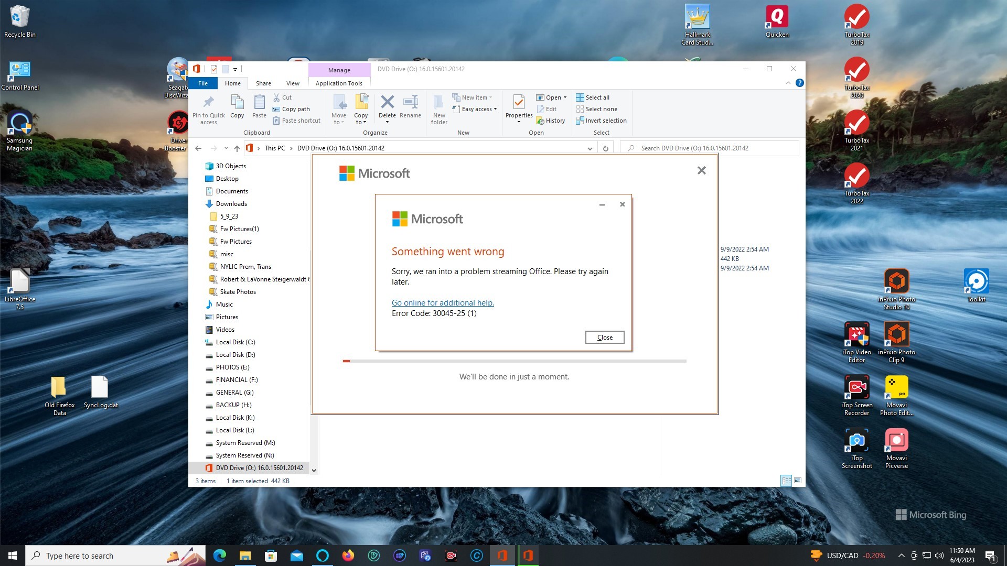Switch to details view toggle
This screenshot has height=566, width=1007.
(x=786, y=481)
